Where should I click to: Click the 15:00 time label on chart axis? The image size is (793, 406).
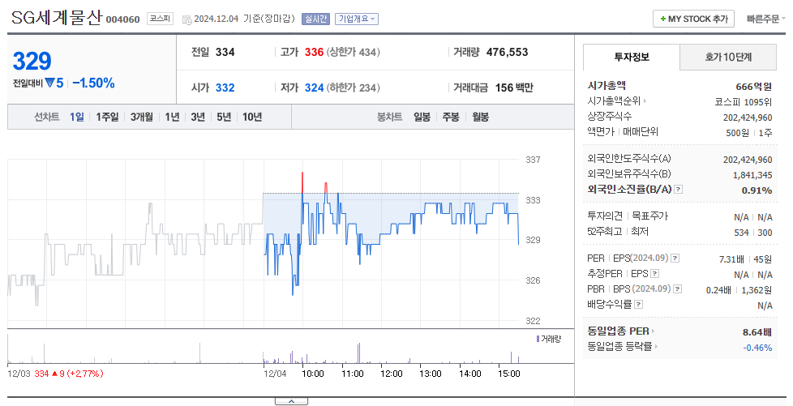coord(508,374)
